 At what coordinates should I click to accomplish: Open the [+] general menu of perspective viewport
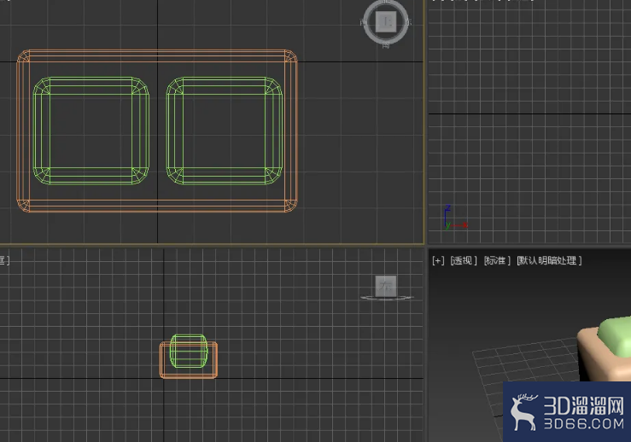[438, 260]
